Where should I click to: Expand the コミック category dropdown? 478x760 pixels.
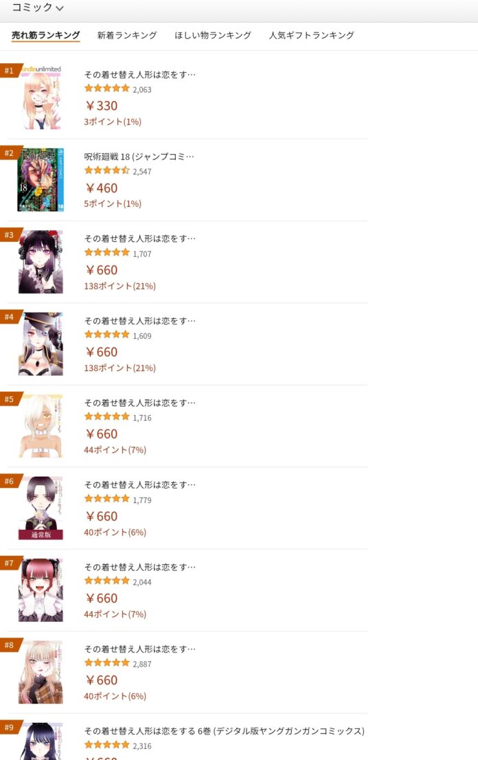tap(38, 8)
